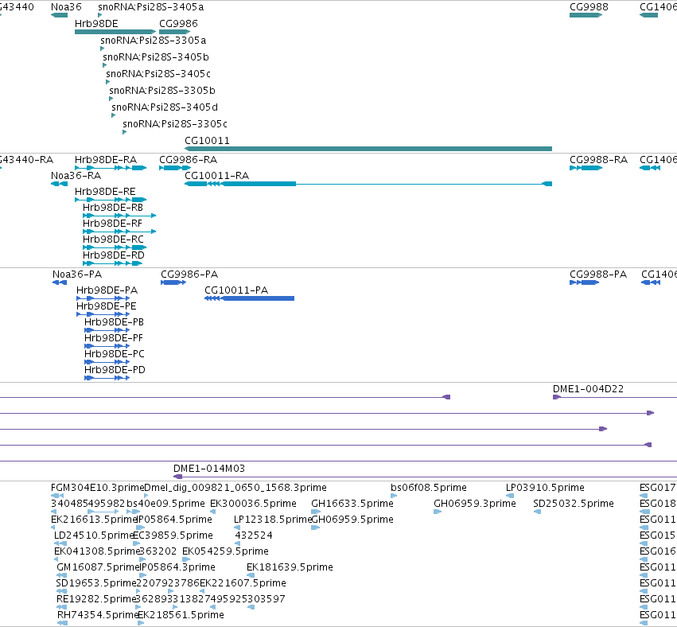Click snoRNA:Psi28S-3405b label
This screenshot has width=677, height=627.
tap(156, 57)
